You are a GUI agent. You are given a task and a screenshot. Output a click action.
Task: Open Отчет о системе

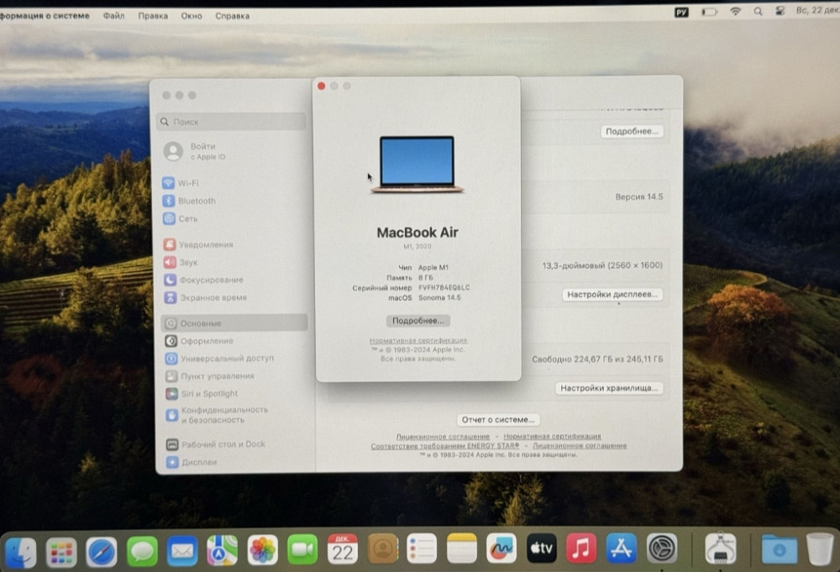tap(497, 419)
